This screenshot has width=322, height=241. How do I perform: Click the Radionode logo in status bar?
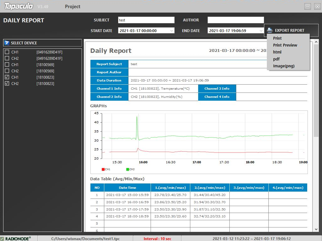(16, 238)
